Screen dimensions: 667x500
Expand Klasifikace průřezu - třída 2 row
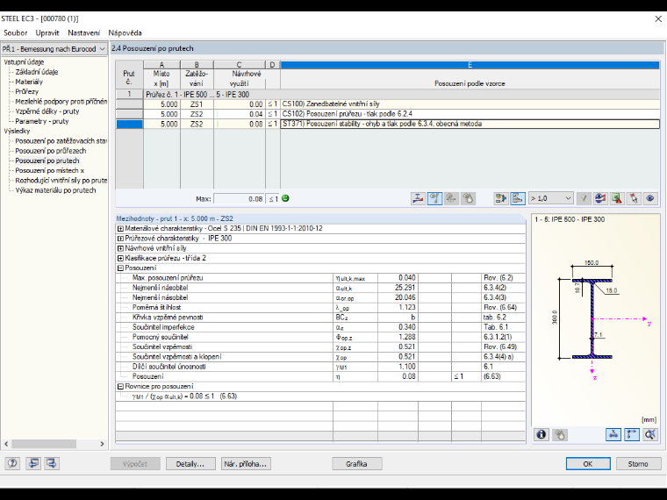click(x=120, y=258)
